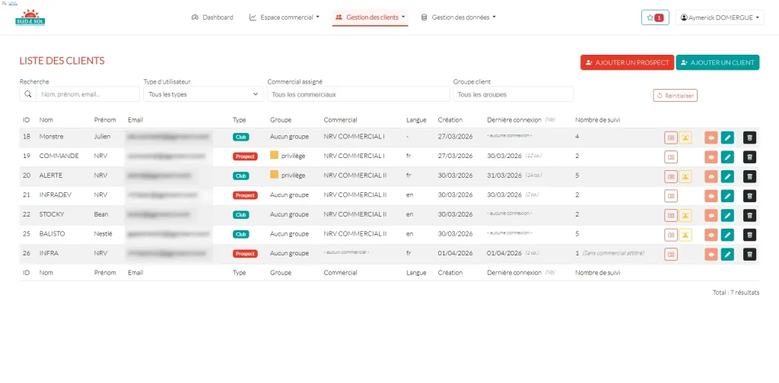Click yellow person icon for STOCKY
779x383 pixels.
coord(685,215)
